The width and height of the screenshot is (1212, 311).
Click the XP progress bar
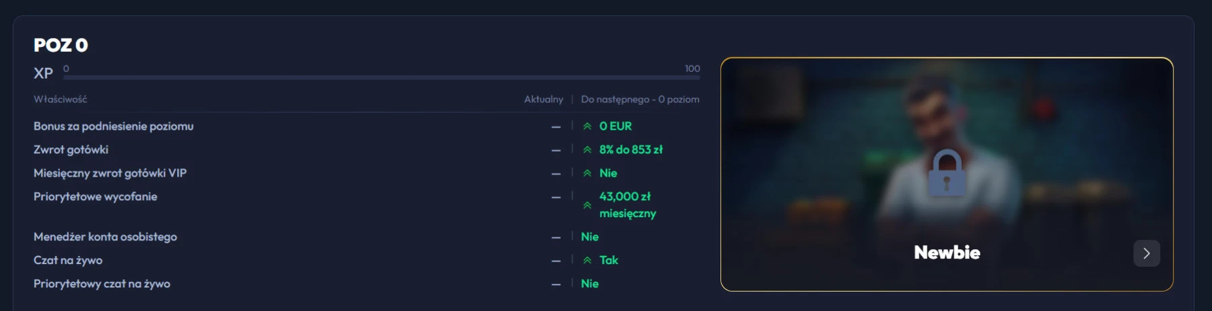pyautogui.click(x=381, y=78)
